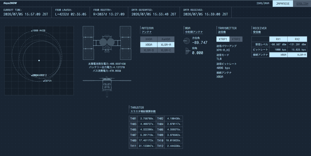Click the TH11 thruster value 31.123047s
Screen dimensions: 311x156
147,146
